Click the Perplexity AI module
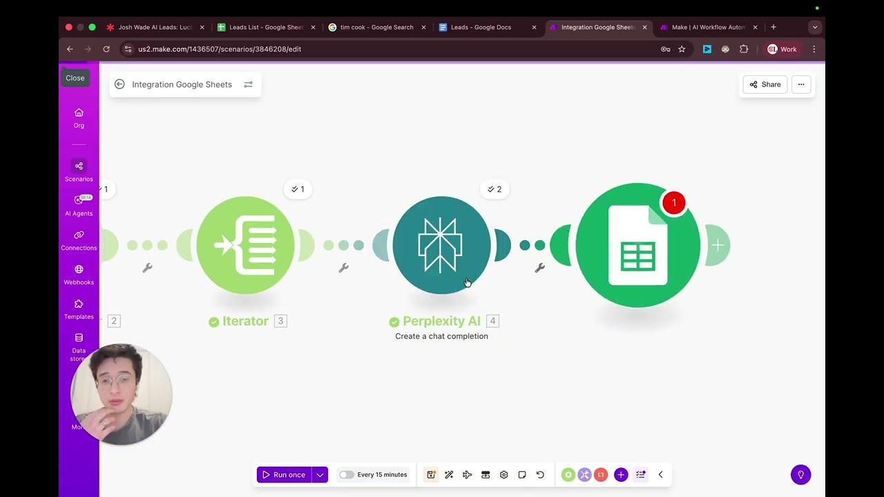Image resolution: width=884 pixels, height=497 pixels. [441, 245]
